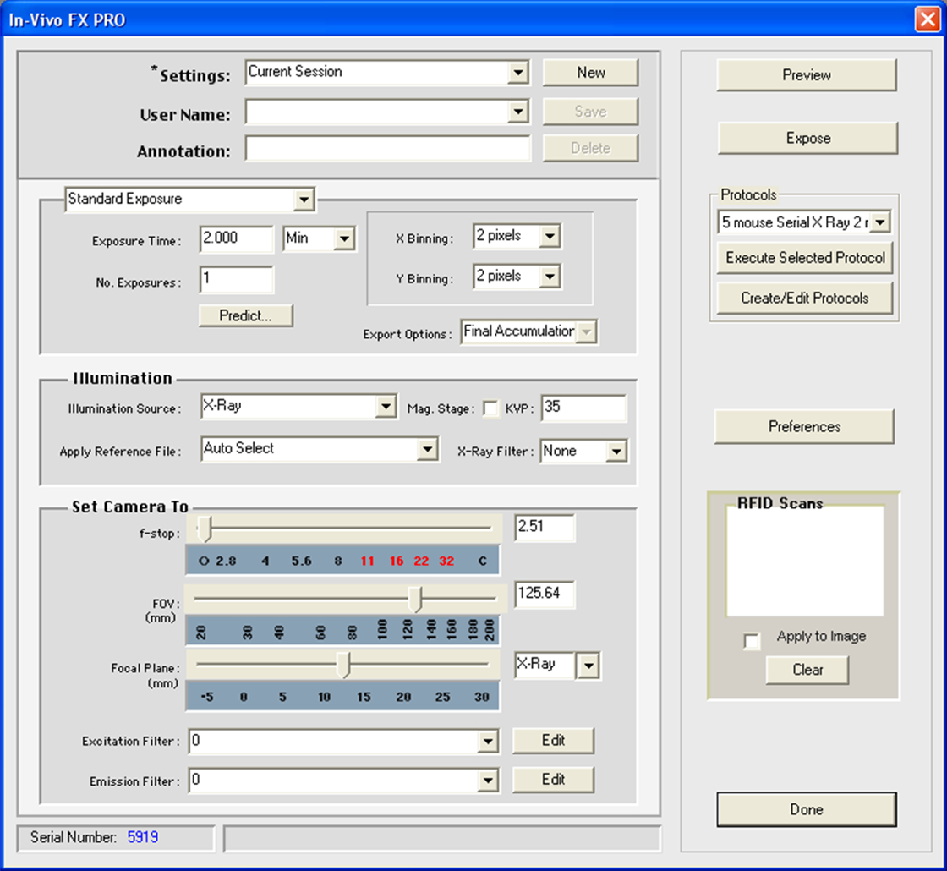
Task: Click the Annotation text field
Action: (388, 149)
